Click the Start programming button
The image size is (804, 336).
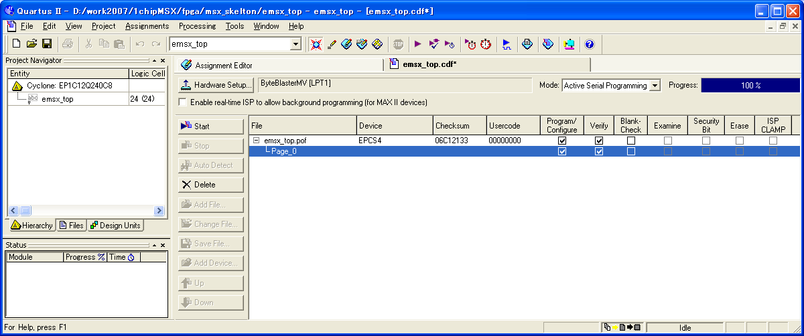[x=210, y=126]
